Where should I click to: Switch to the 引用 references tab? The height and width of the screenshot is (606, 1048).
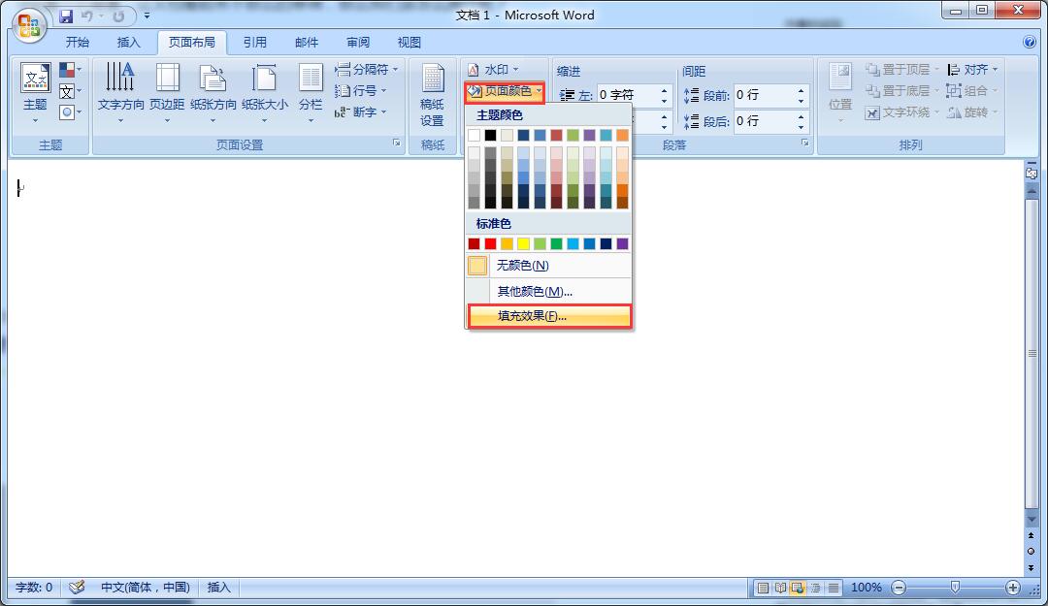click(x=254, y=43)
